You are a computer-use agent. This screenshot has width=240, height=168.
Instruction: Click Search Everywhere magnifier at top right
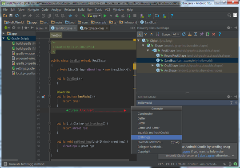point(229,15)
